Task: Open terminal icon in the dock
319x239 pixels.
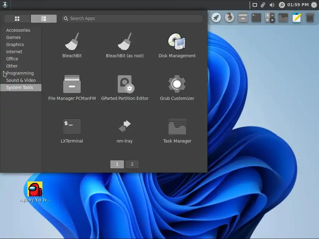Action: point(256,18)
